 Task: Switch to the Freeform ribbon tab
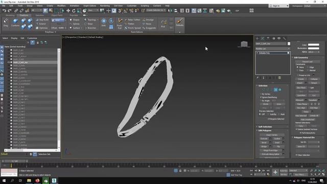(x=24, y=15)
